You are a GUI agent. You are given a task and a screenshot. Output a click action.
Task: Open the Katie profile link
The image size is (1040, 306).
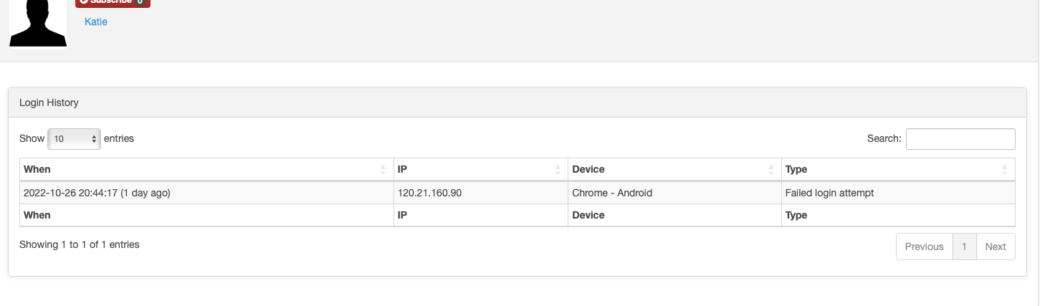point(96,21)
